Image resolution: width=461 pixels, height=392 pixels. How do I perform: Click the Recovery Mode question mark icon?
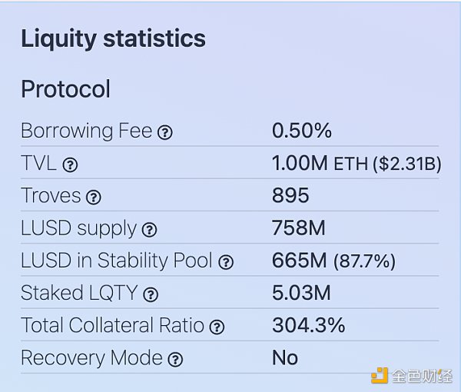click(x=176, y=359)
